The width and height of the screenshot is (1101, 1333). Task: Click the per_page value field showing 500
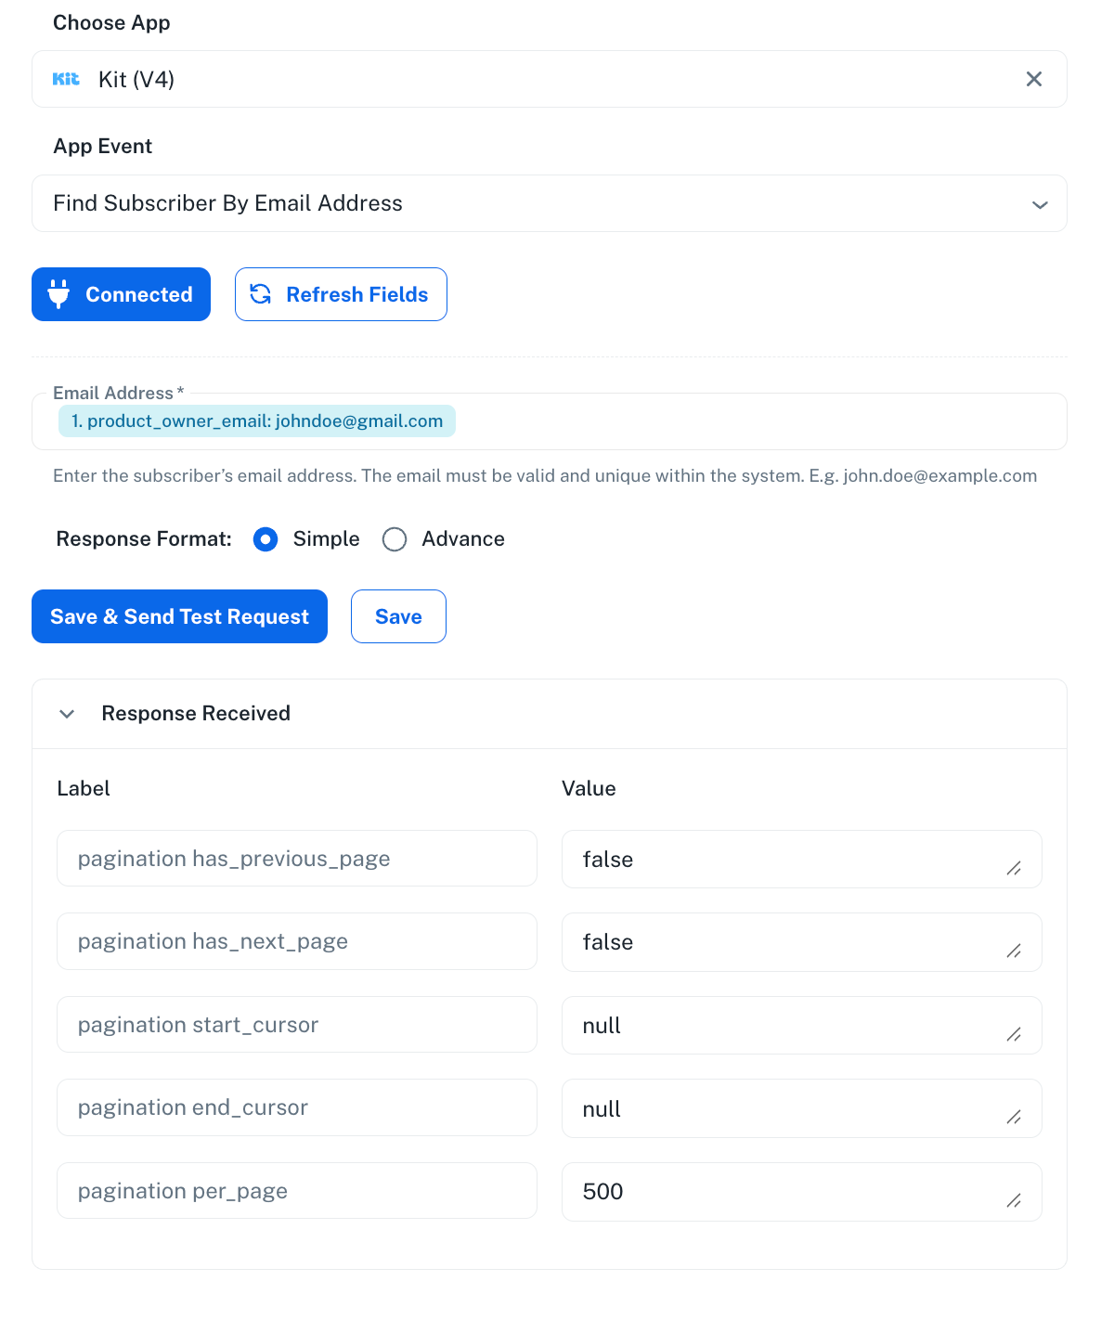[x=802, y=1192]
